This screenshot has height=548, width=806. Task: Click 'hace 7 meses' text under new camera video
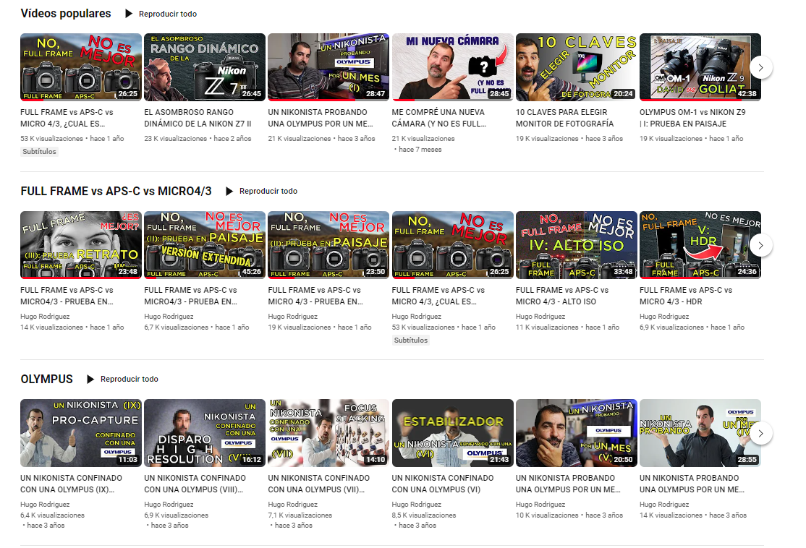(x=420, y=150)
